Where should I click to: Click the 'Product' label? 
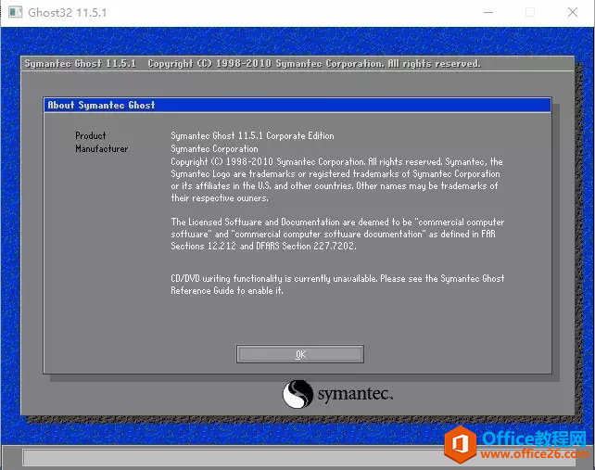90,135
